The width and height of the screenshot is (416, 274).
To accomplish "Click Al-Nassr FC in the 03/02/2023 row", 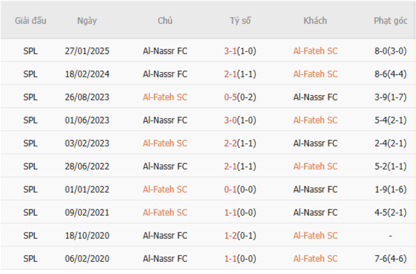I will point(315,143).
